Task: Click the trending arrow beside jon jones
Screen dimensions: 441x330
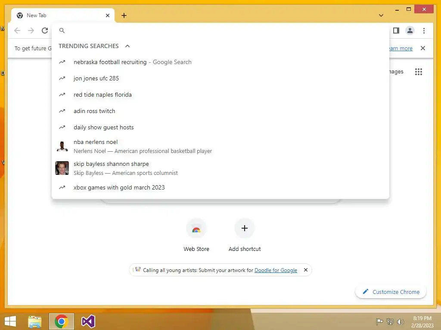Action: [62, 78]
